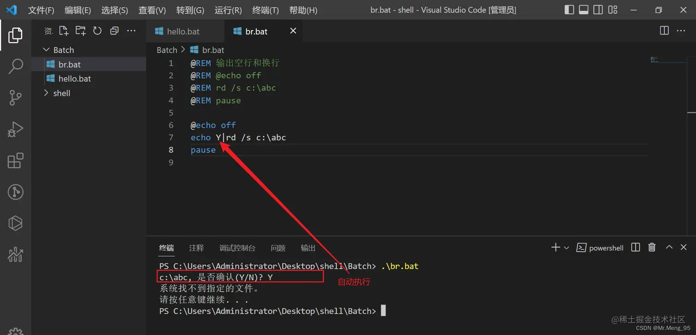Open the Git Graph circular icon view
This screenshot has width=696, height=335.
(x=16, y=192)
